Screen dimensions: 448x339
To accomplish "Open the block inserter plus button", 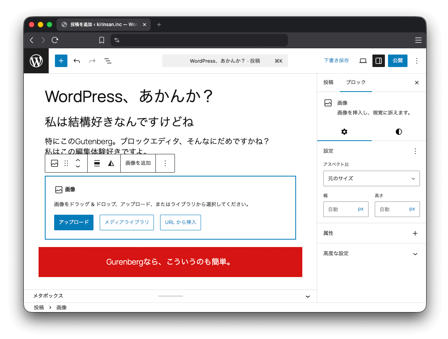I will click(61, 61).
